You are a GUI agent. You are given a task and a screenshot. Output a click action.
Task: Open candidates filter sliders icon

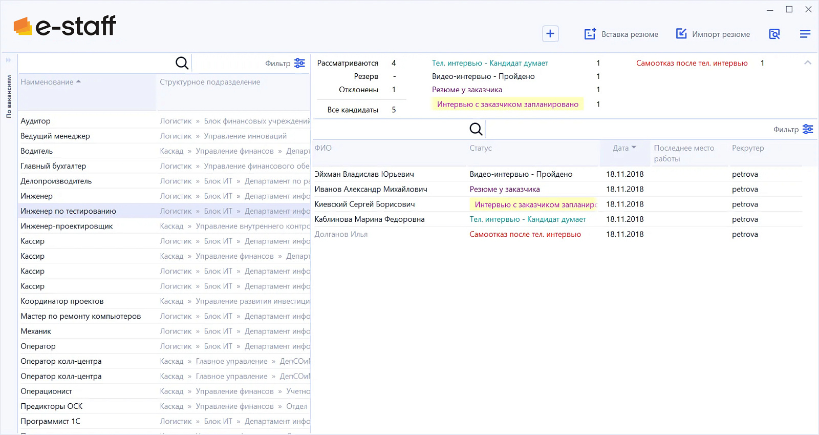coord(808,129)
